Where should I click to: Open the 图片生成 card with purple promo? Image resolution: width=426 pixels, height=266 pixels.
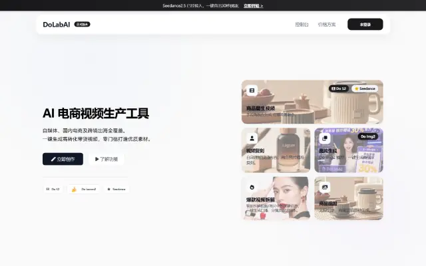[x=349, y=150]
